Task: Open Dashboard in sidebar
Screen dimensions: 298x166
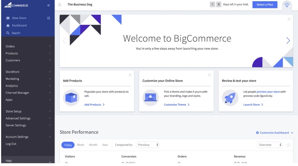Action: point(19,26)
